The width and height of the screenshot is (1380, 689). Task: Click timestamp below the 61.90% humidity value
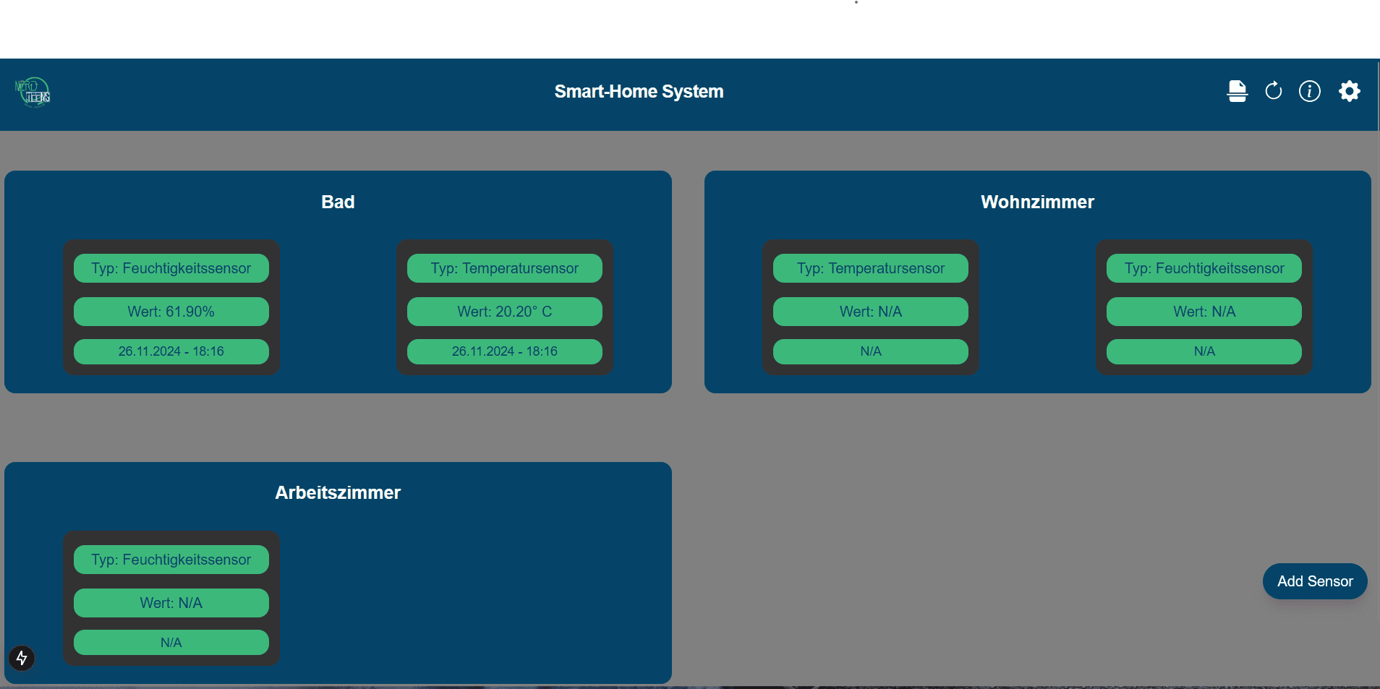click(x=171, y=351)
